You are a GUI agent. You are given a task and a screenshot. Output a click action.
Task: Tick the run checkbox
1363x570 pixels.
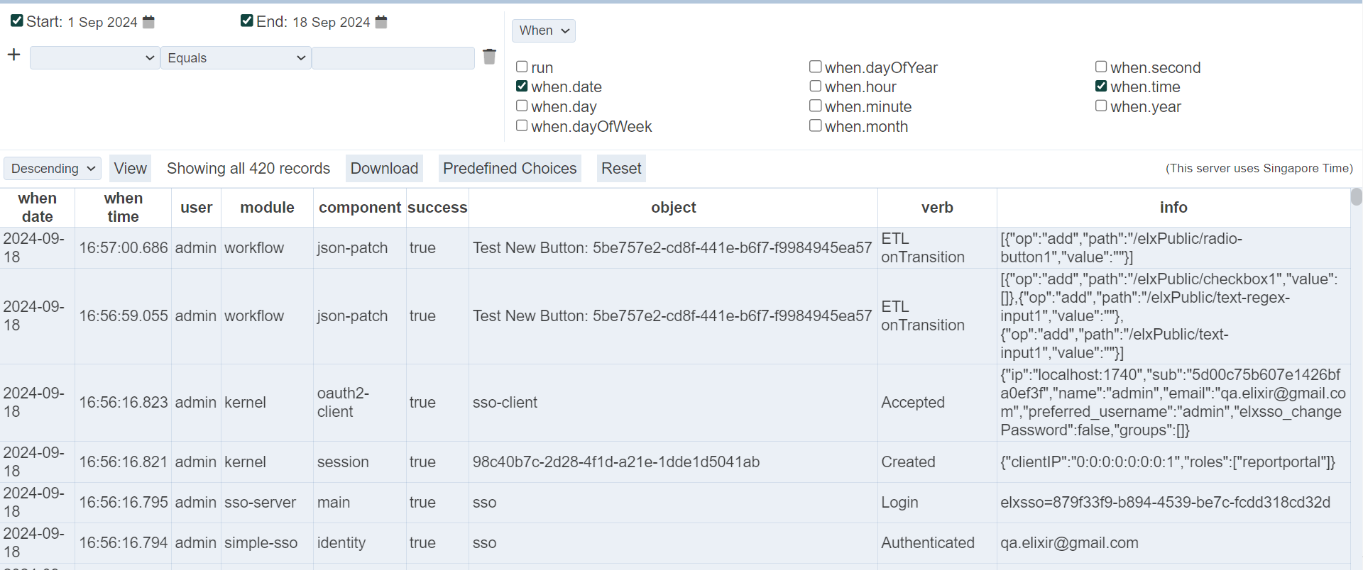(522, 67)
